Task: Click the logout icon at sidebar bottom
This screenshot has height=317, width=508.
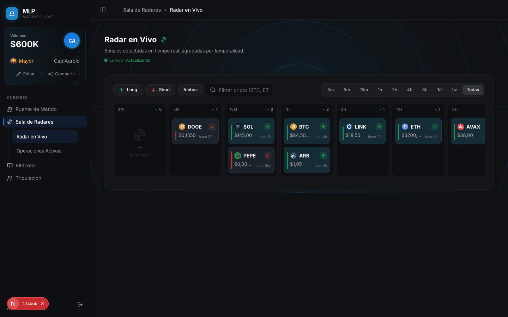Action: [80, 305]
